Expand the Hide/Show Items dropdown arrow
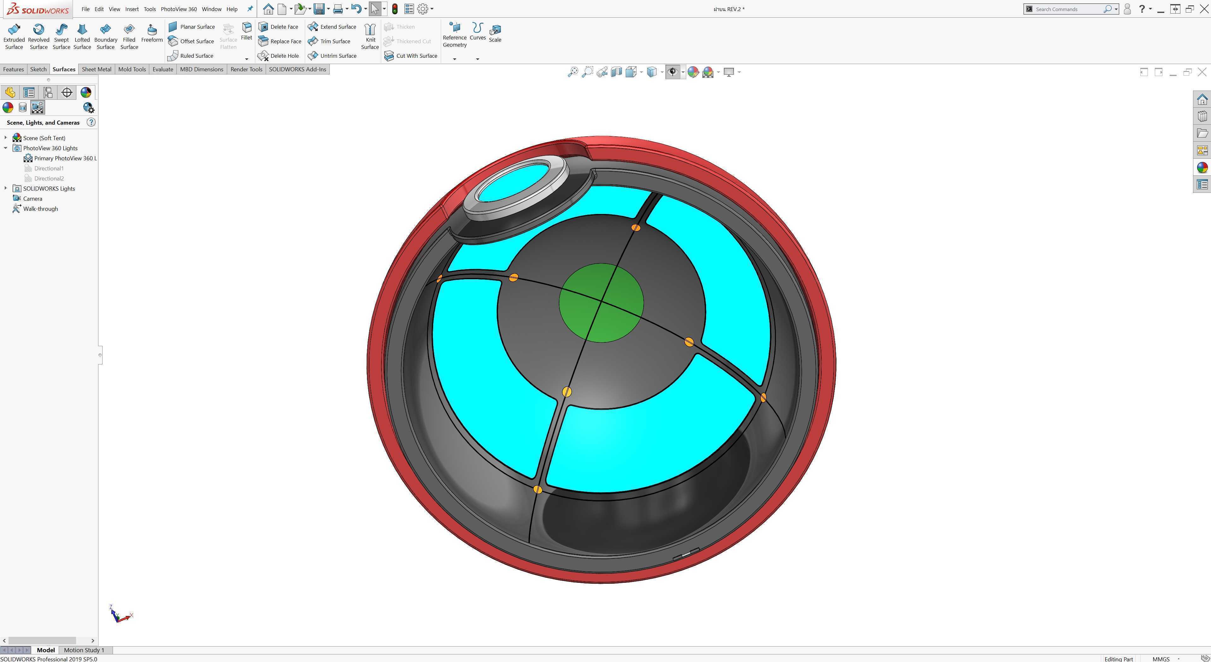 683,72
